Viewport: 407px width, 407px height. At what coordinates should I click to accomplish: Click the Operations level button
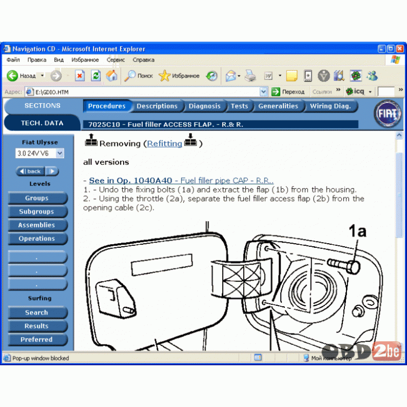38,238
